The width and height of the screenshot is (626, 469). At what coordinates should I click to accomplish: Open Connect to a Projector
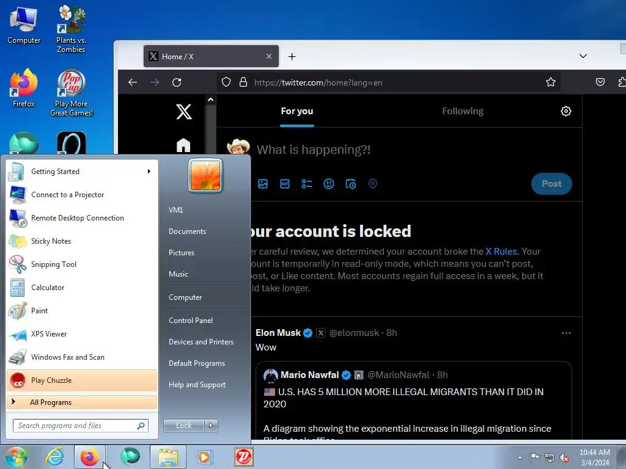tap(82, 195)
